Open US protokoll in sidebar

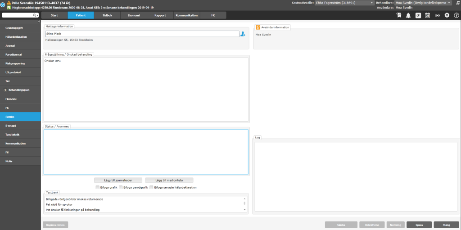pos(20,72)
